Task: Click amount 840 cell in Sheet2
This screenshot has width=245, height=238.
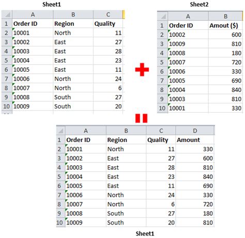Action: (225, 90)
